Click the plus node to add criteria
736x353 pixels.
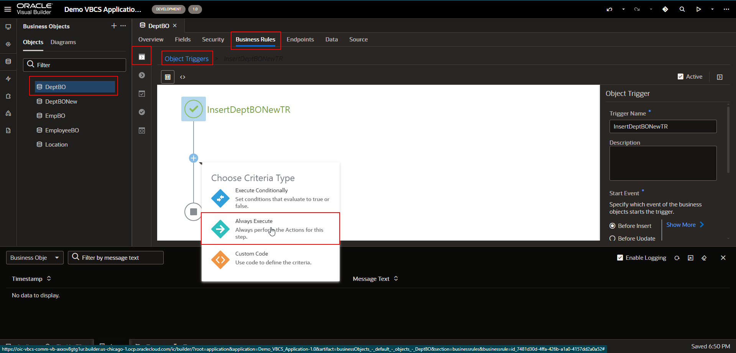pos(194,158)
